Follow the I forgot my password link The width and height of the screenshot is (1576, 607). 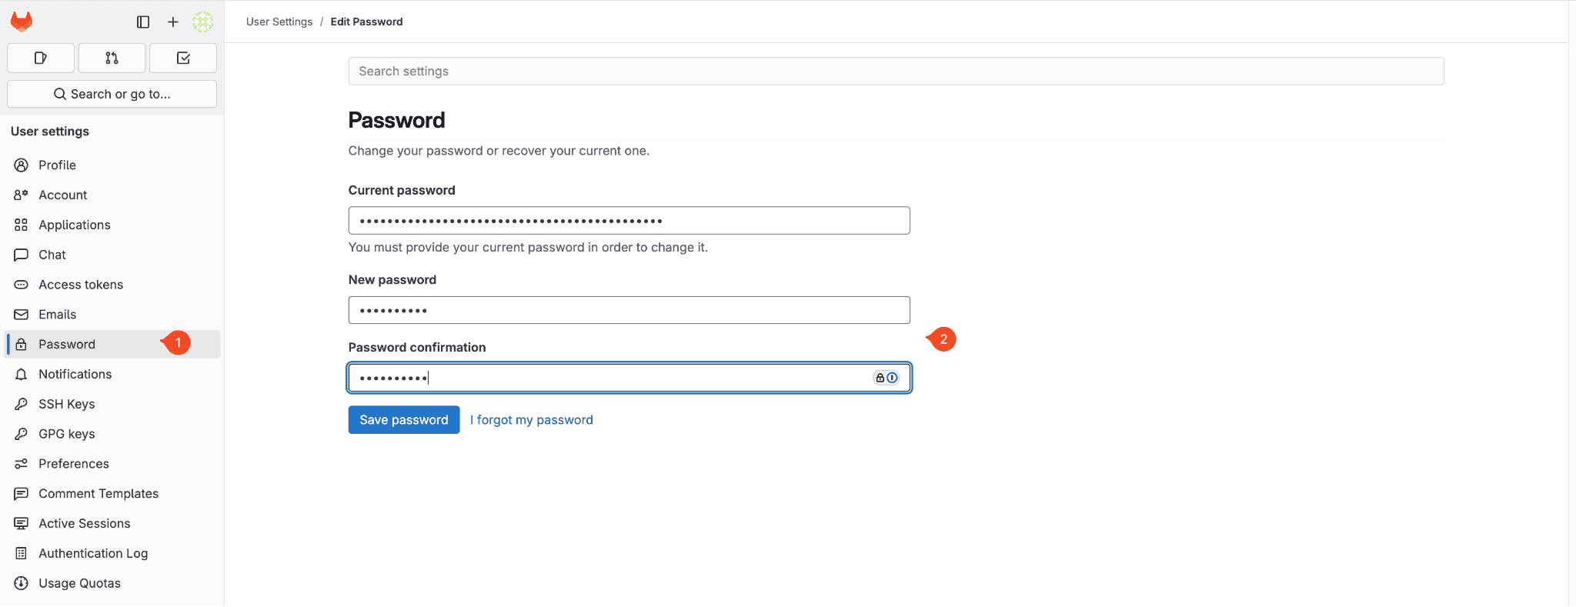click(x=532, y=420)
